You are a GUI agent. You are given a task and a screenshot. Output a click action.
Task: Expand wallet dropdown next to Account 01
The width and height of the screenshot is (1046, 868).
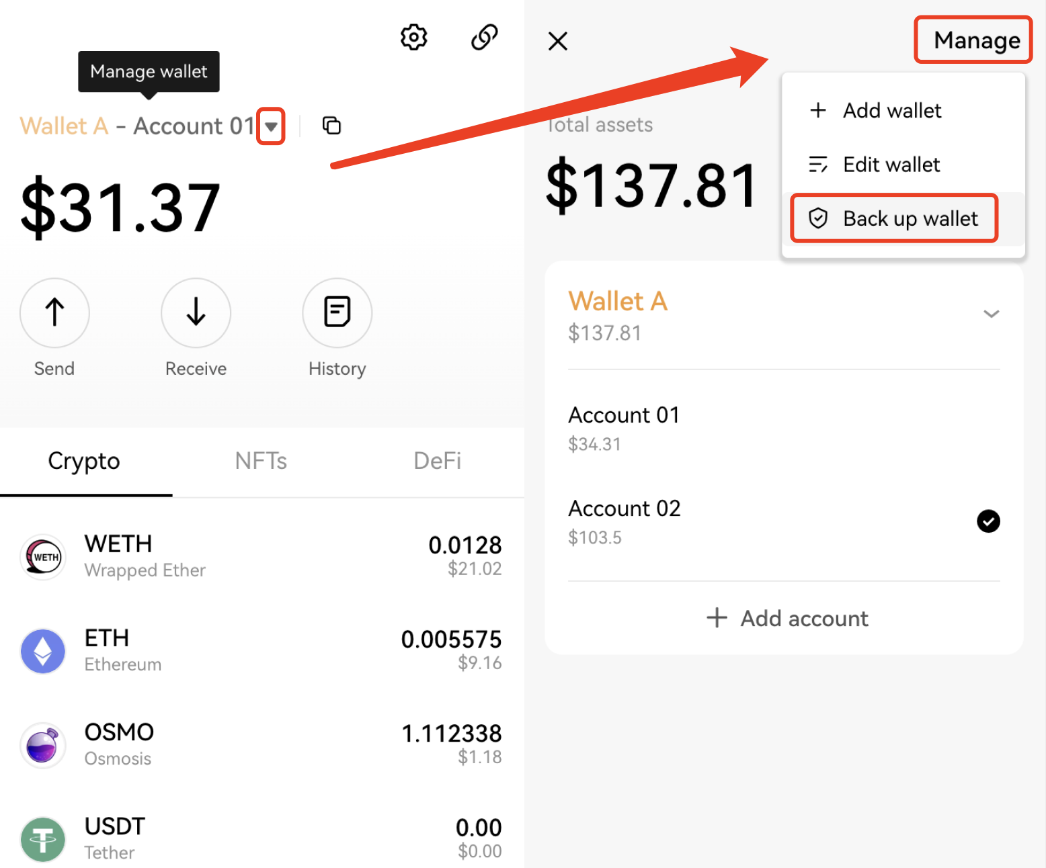pyautogui.click(x=271, y=126)
